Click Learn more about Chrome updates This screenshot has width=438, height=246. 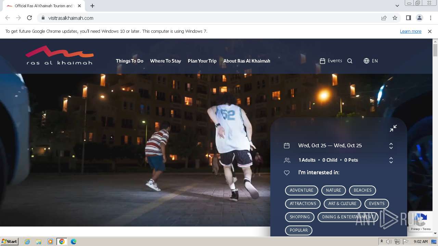(x=411, y=31)
